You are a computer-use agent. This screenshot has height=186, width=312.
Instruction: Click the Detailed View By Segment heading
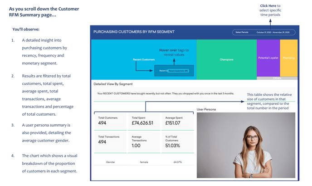[x=113, y=84]
